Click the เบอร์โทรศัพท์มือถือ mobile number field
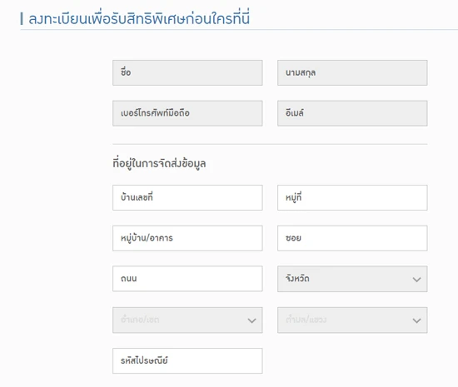Screen dimensions: 458x387 click(x=187, y=113)
